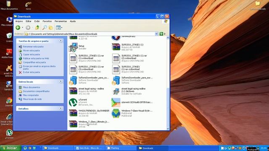The height and width of the screenshot is (151, 269).
Task: Open Adobe Reader desktop icon
Action: point(9,53)
